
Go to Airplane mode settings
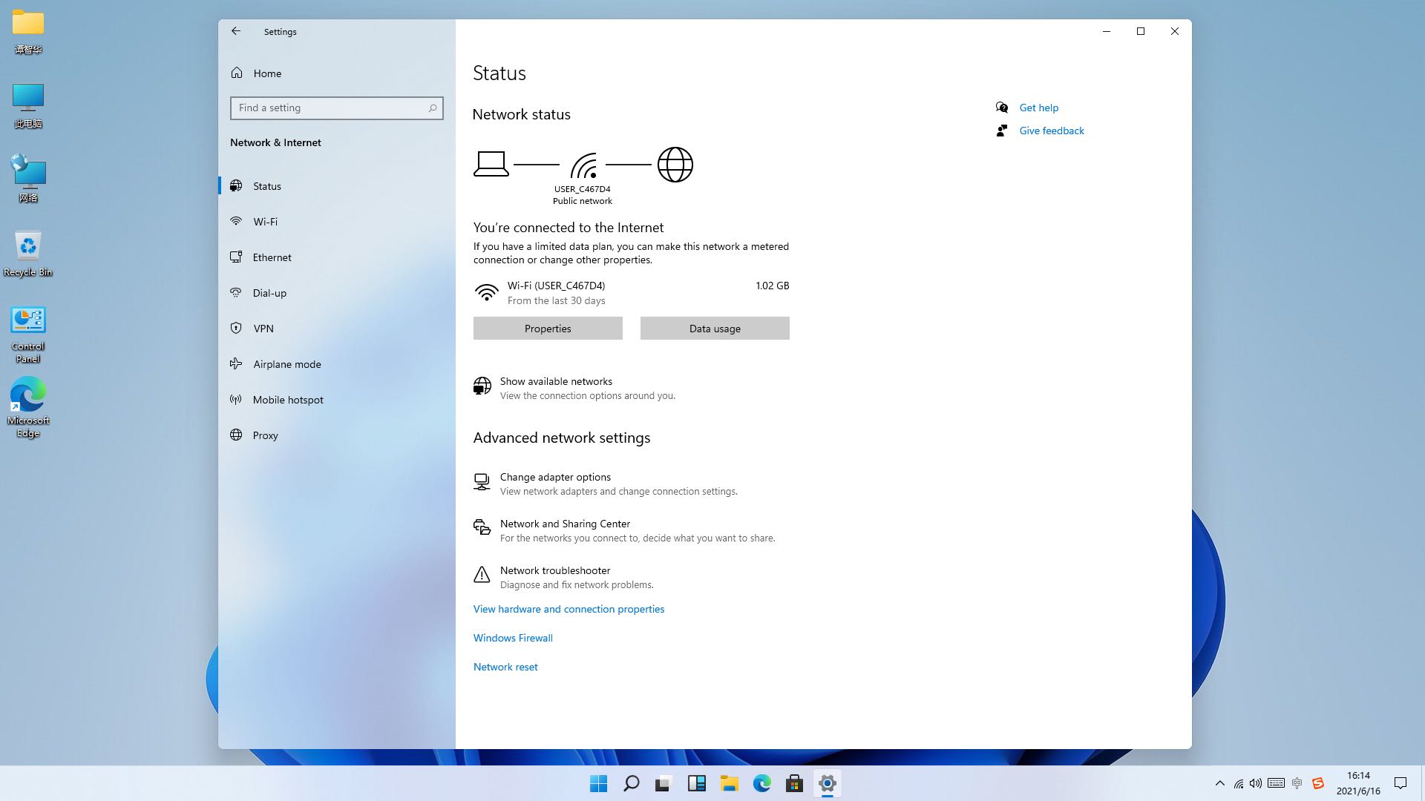(x=286, y=364)
